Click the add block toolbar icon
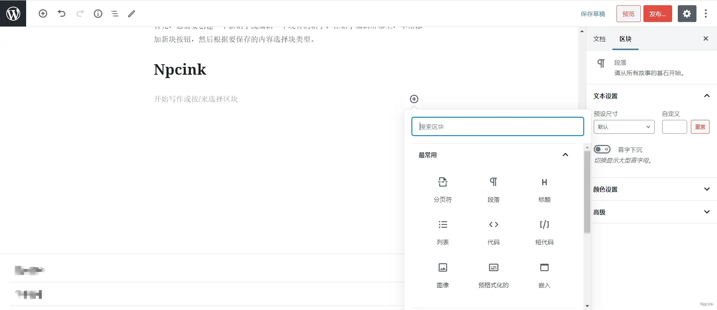 tap(43, 14)
